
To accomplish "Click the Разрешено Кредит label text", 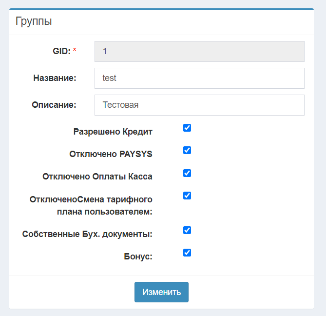I will pyautogui.click(x=113, y=132).
